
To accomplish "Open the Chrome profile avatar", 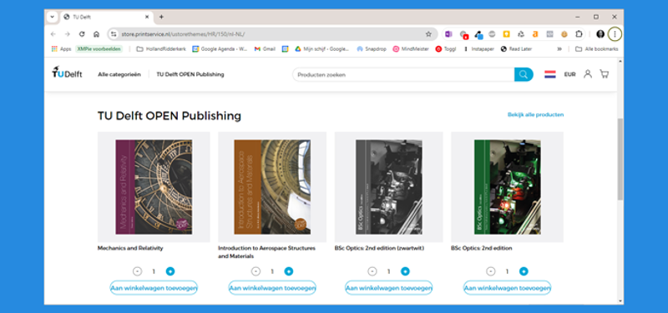I will point(600,34).
